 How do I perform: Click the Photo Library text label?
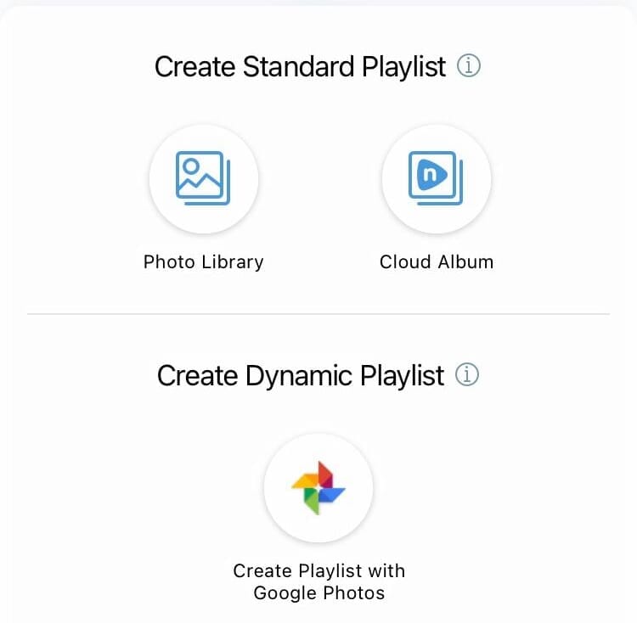[204, 262]
